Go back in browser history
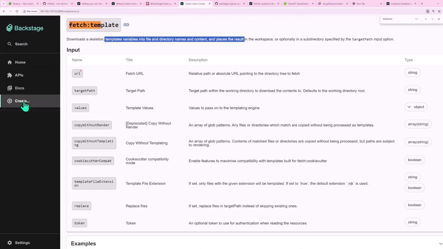Image resolution: width=443 pixels, height=249 pixels. [x=4, y=11]
